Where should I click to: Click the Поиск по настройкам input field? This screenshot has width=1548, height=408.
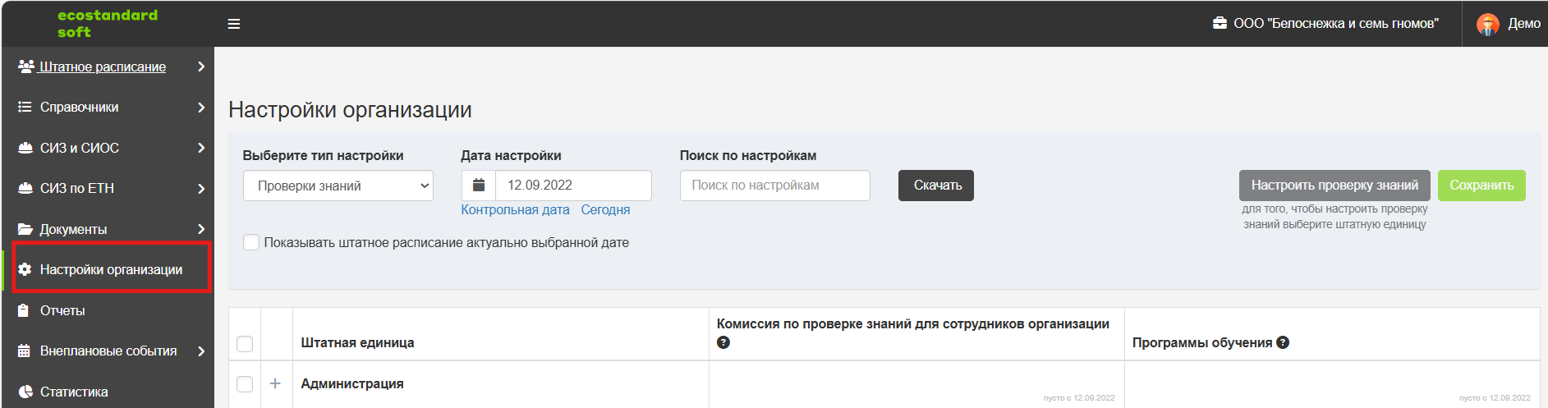coord(775,186)
